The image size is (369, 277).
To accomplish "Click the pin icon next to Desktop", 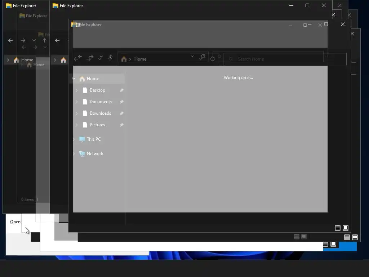I will [x=121, y=90].
